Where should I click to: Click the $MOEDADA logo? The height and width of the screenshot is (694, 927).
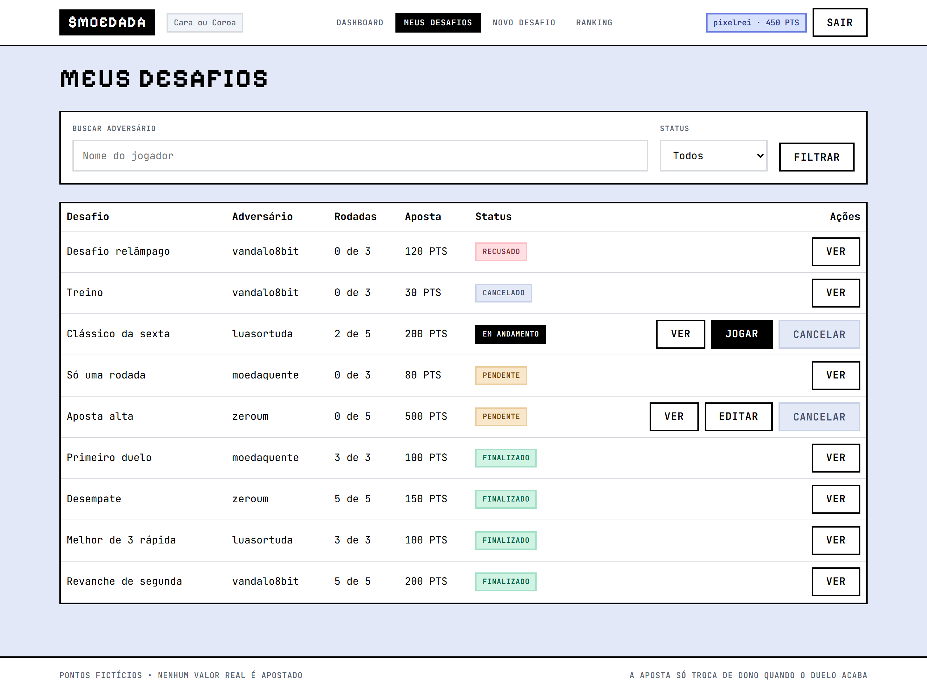[107, 22]
